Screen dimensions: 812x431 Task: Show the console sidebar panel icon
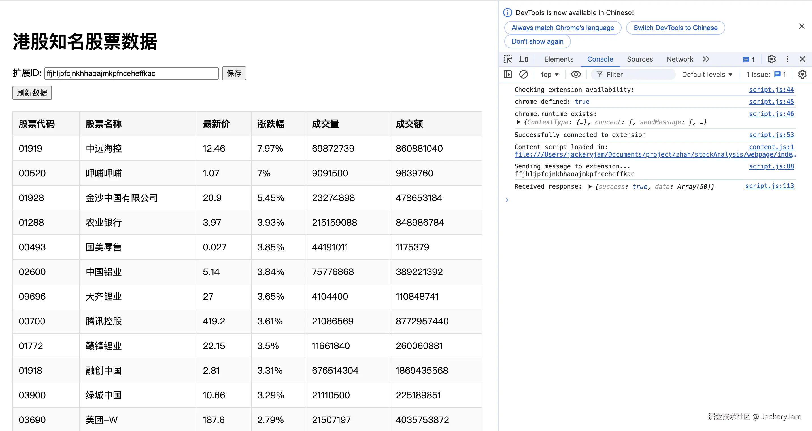[x=507, y=75]
